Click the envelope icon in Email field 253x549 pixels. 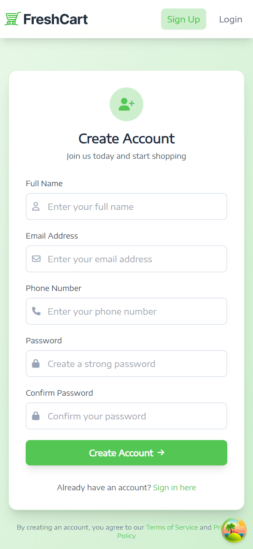click(x=36, y=258)
